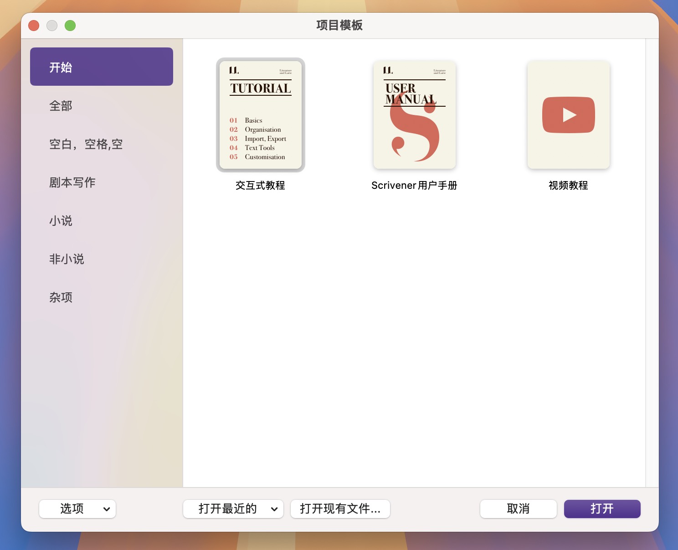This screenshot has width=678, height=550.
Task: Switch to the 小说 category
Action: [x=61, y=221]
